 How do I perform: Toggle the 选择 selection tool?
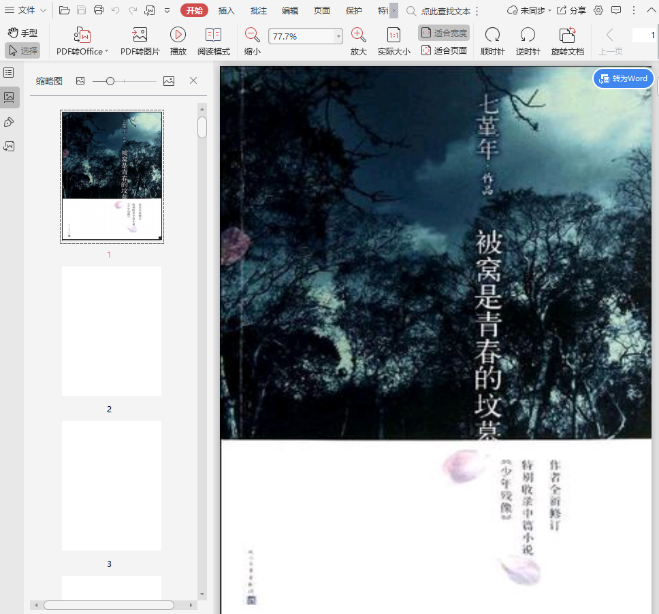(22, 50)
